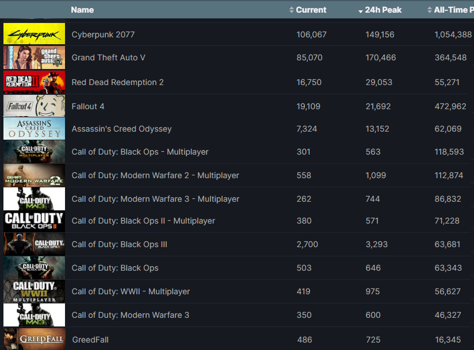Image resolution: width=474 pixels, height=350 pixels.
Task: Open Fallout 4 Vault Boy thumbnail
Action: click(34, 106)
